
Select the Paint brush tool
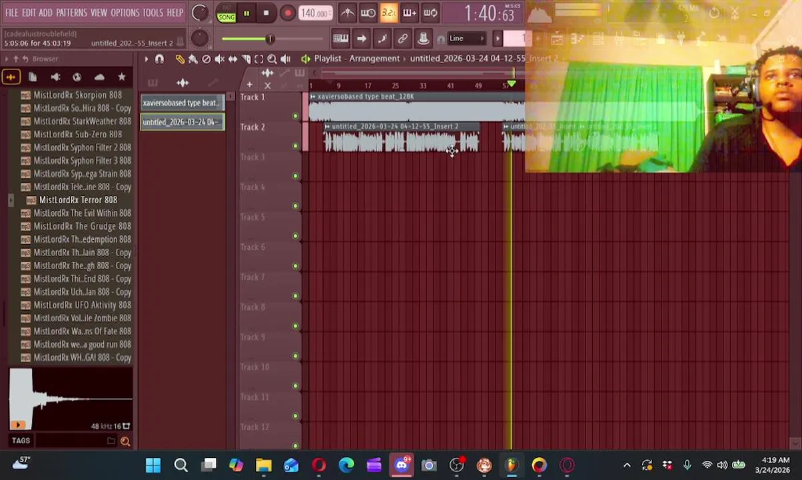coord(193,59)
